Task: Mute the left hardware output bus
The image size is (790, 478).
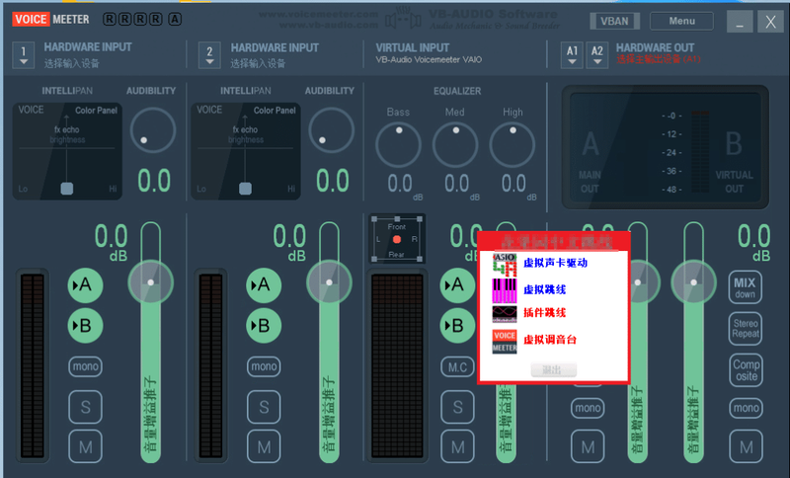Action: click(x=588, y=446)
